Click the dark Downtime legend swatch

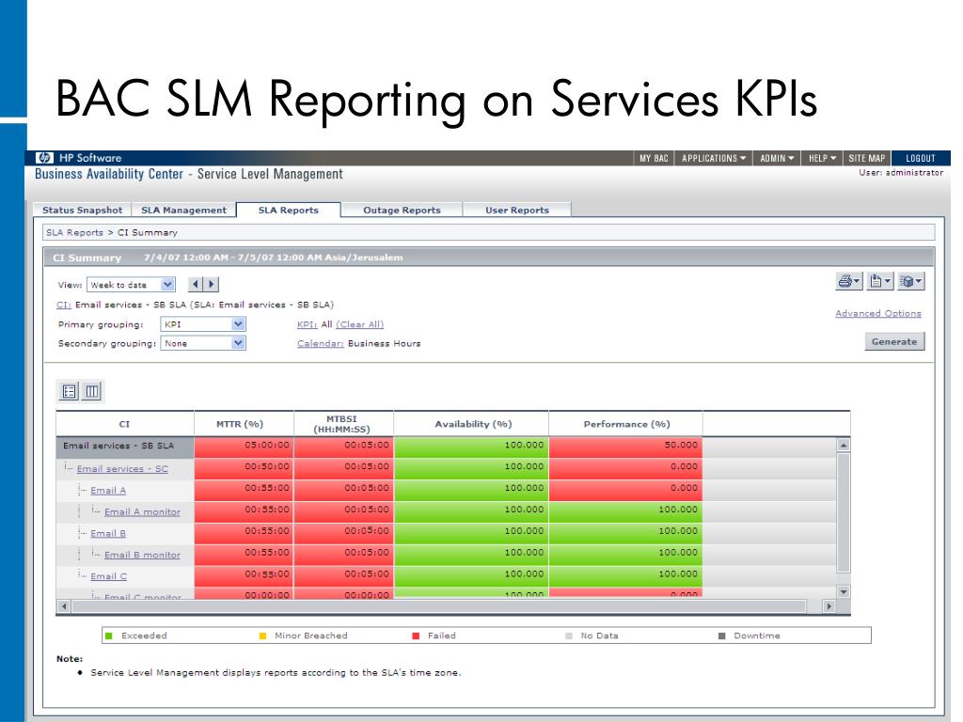click(x=722, y=636)
